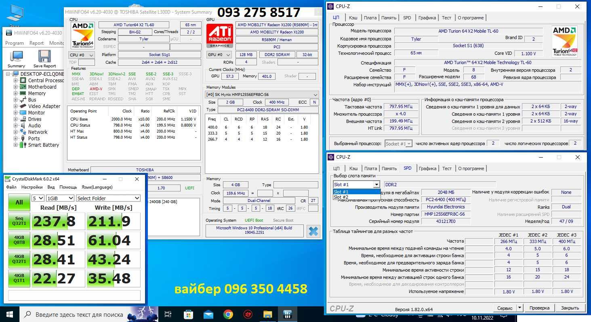Switch to Тест tab in lower CPU-Z
The width and height of the screenshot is (591, 322).
pos(447,168)
